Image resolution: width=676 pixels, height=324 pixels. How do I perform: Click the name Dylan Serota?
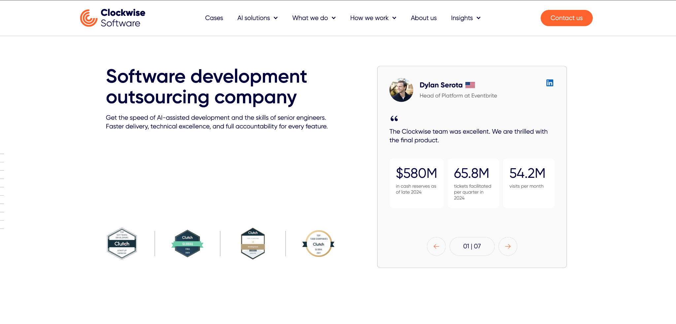[441, 85]
